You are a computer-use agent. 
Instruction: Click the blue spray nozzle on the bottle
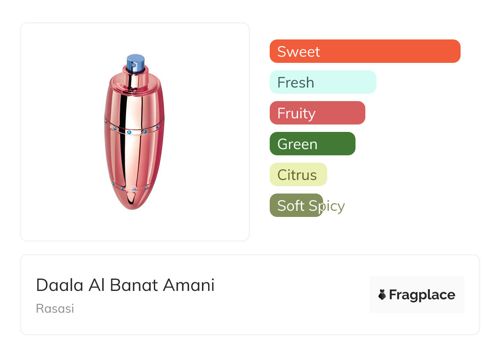tap(136, 62)
